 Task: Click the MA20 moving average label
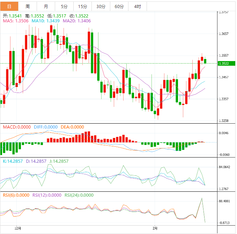pyautogui.click(x=77, y=21)
